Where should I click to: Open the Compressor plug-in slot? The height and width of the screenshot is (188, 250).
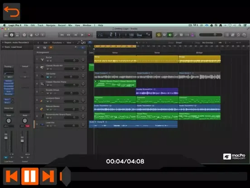9,86
